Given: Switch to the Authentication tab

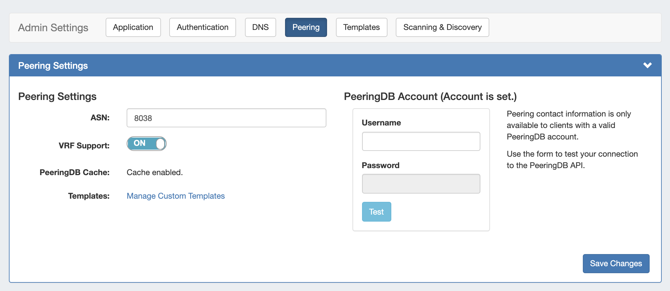Looking at the screenshot, I should (x=202, y=27).
